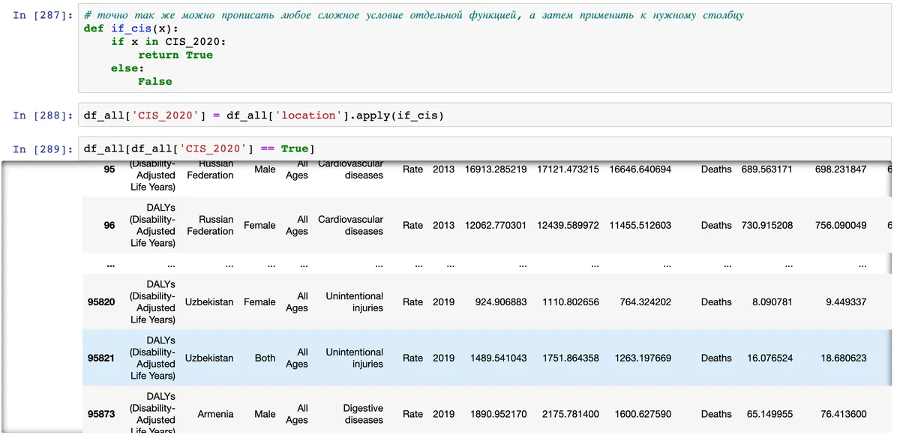Click the In [287] cell prompt
Viewport: 900px width, 438px height.
[x=43, y=15]
